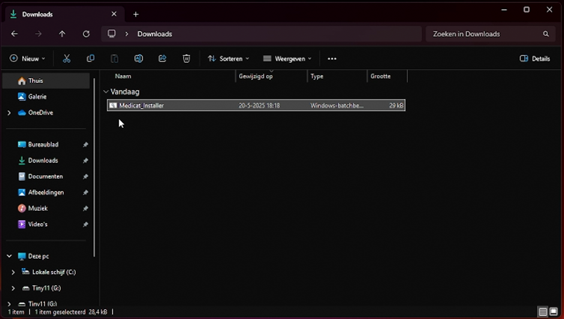Expand the OneDrive tree node
The image size is (564, 319).
pyautogui.click(x=9, y=113)
